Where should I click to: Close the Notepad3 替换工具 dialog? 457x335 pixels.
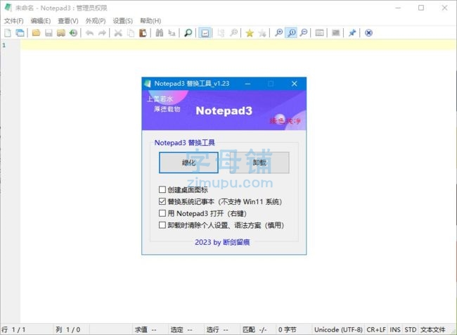click(x=295, y=84)
